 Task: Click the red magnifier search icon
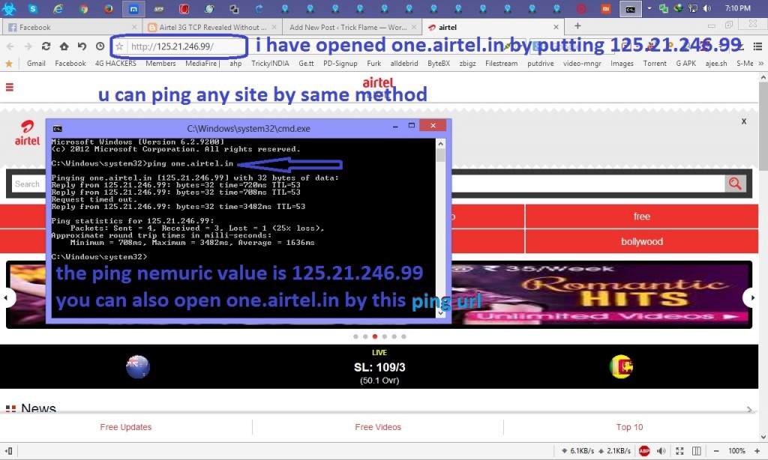(735, 184)
